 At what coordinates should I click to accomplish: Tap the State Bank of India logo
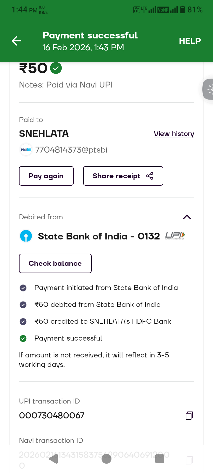[x=26, y=236]
